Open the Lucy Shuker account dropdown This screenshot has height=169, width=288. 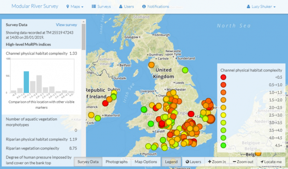[x=261, y=7]
